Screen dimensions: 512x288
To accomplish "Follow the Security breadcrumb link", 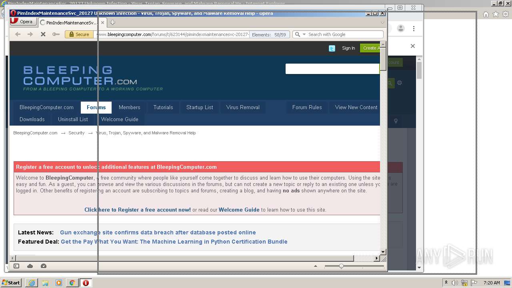I will tap(76, 133).
